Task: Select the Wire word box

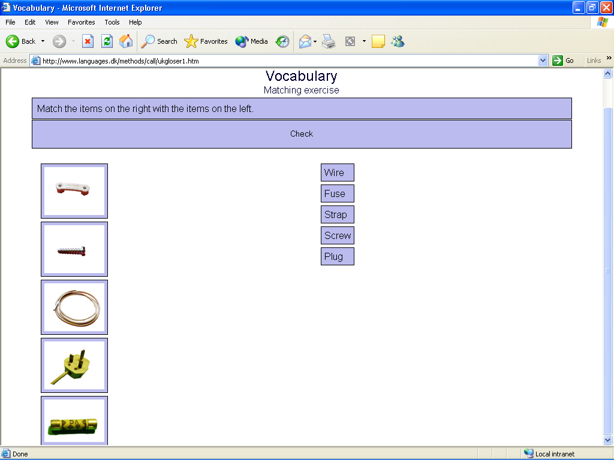Action: pos(338,172)
